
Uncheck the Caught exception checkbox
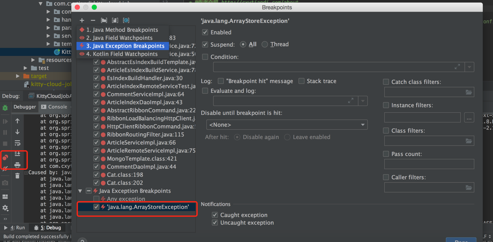tap(215, 215)
